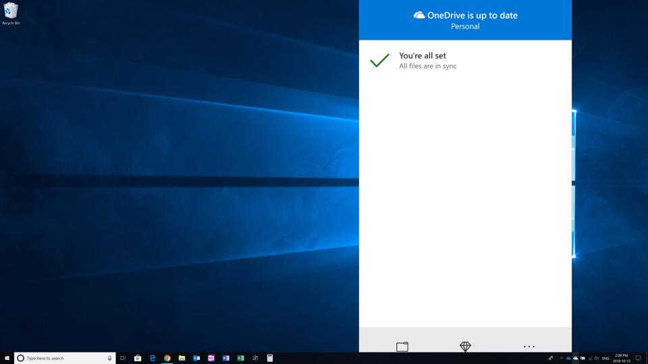Click the blue OneDrive tray icon
Viewport: 648px width, 364px height.
568,358
